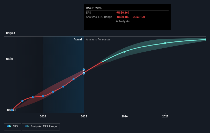Click the 2024 x-axis label

[43, 116]
